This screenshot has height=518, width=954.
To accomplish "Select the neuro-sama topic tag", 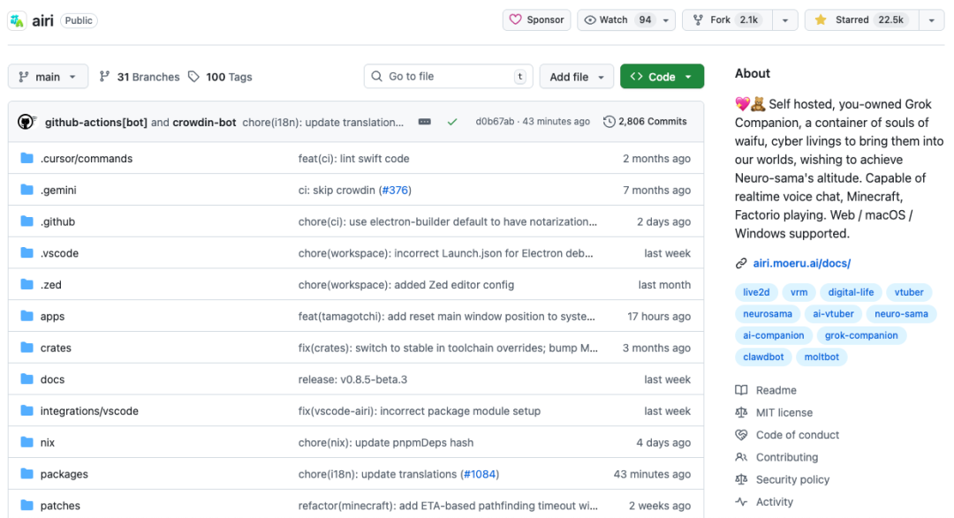I will 901,314.
